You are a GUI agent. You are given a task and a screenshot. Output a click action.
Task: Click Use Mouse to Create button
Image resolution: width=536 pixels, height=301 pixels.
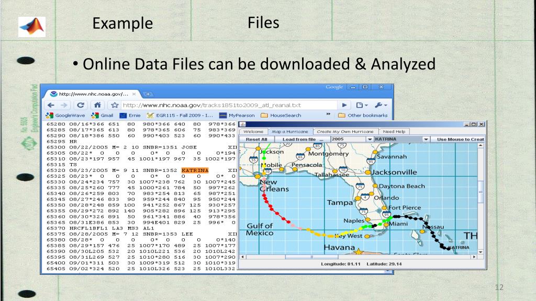coord(457,139)
